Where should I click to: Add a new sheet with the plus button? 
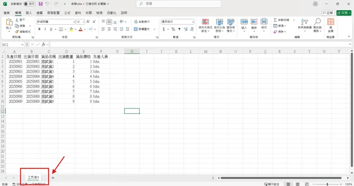53,178
